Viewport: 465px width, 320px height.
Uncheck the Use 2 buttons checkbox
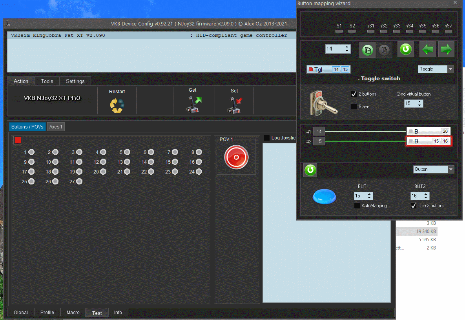(414, 206)
